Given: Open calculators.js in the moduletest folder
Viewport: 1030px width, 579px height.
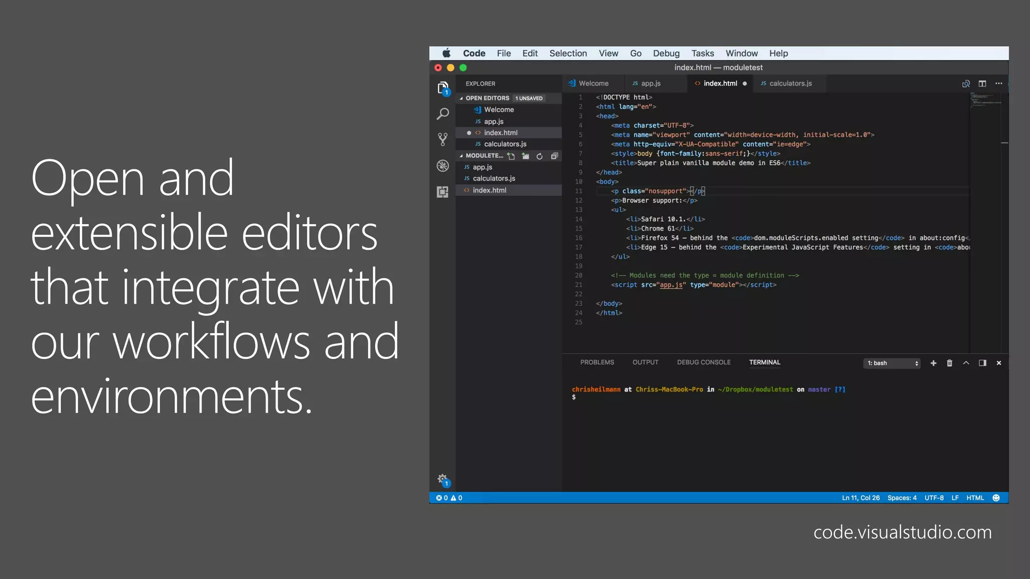Looking at the screenshot, I should point(509,178).
